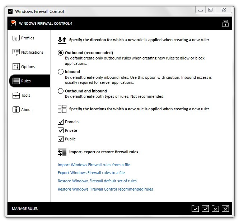
Task: Click the folder checkmark icon in bottom bar
Action: click(195, 208)
